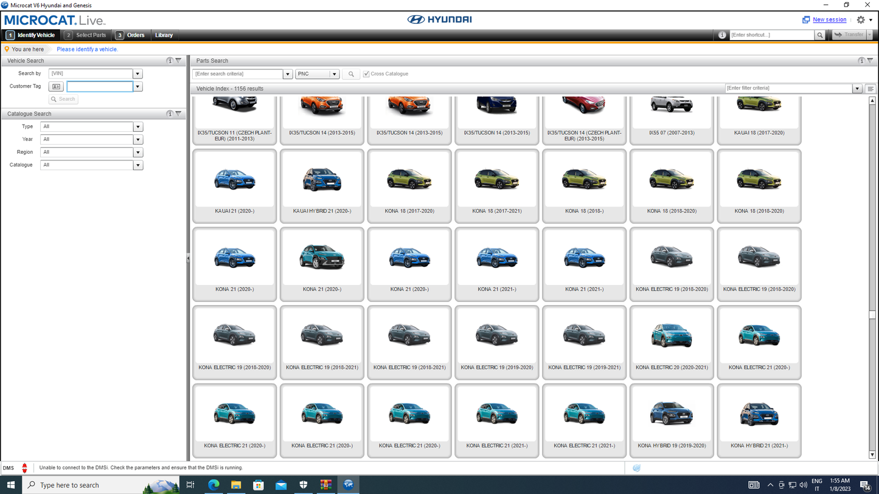Open the Transfer button dropdown arrow

pyautogui.click(x=870, y=35)
